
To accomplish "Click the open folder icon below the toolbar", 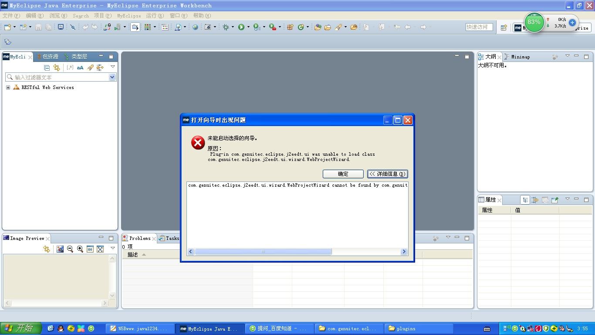I will tap(8, 42).
